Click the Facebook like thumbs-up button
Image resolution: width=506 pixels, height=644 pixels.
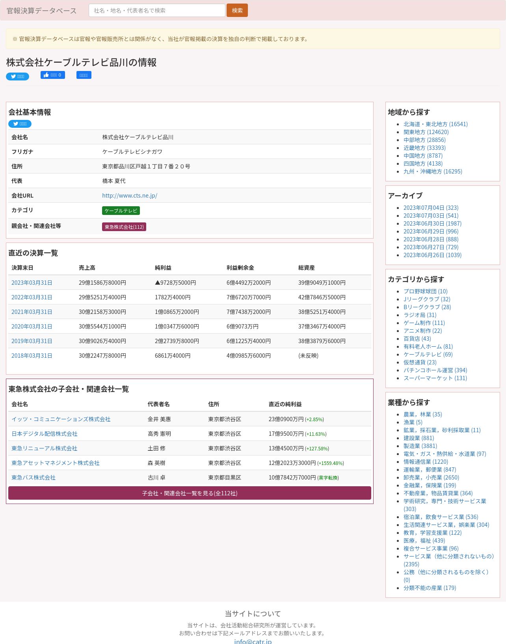pos(53,75)
